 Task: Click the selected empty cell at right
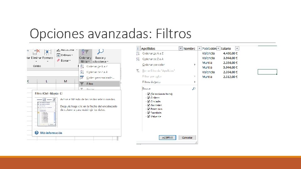point(267,72)
